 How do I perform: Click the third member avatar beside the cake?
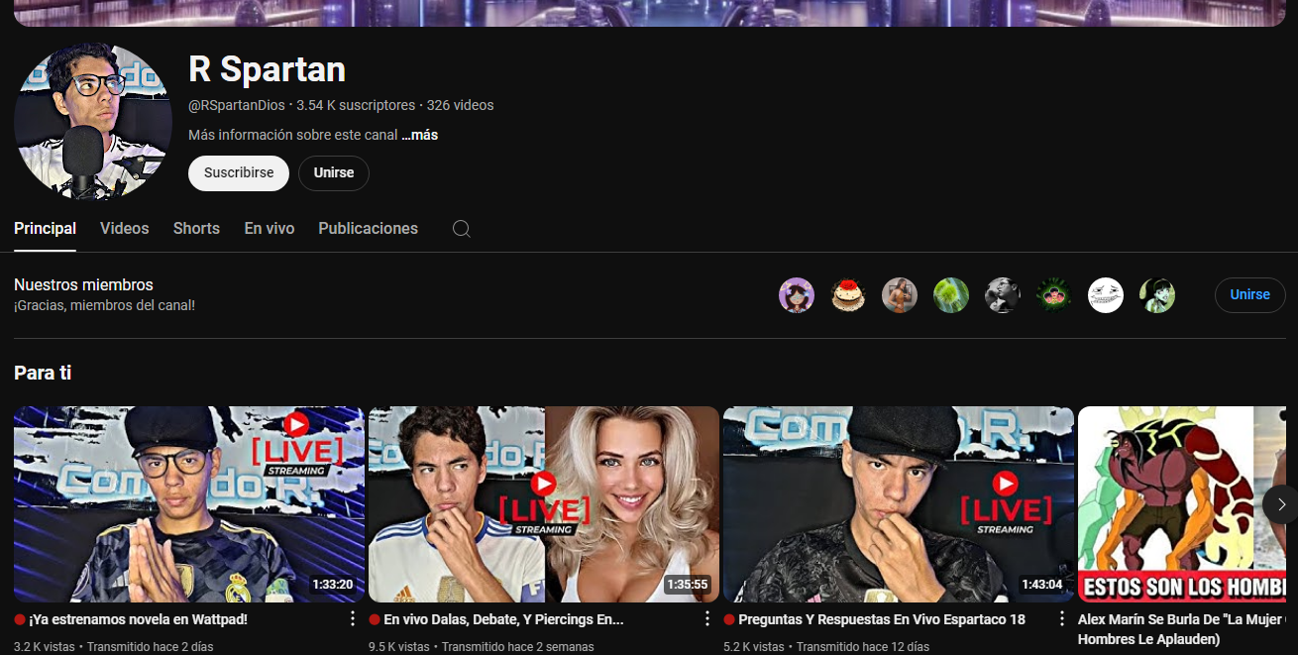tap(900, 295)
